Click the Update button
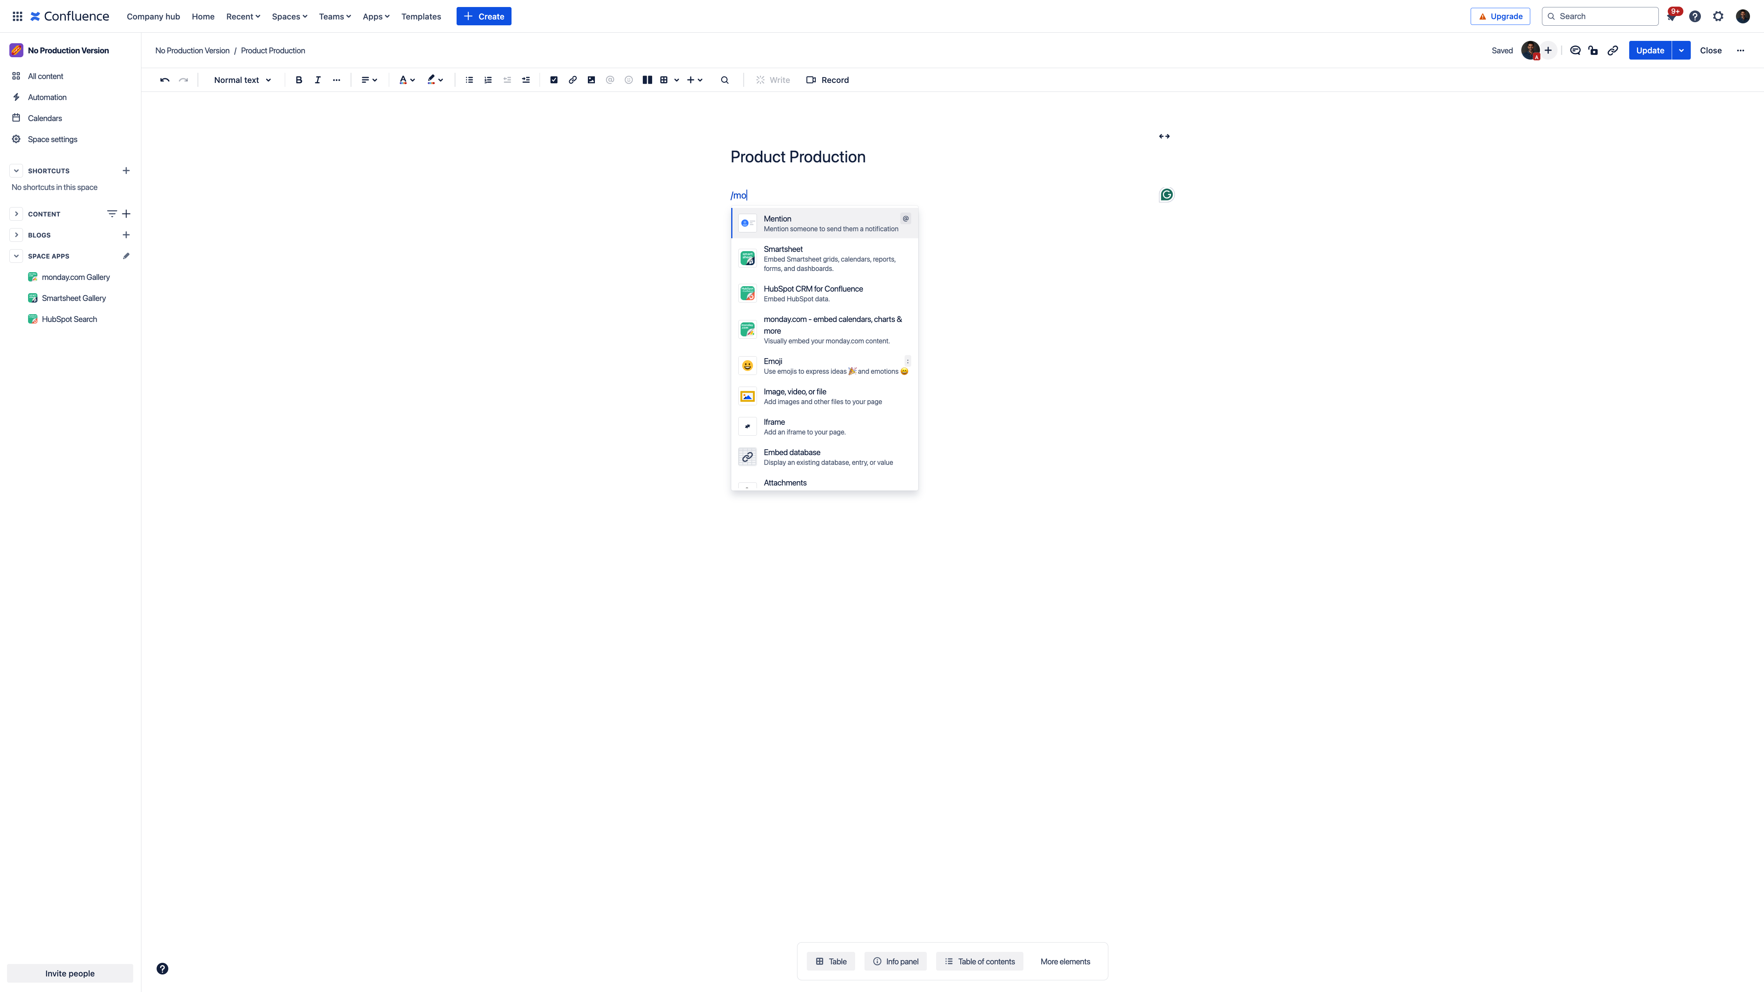 coord(1649,51)
